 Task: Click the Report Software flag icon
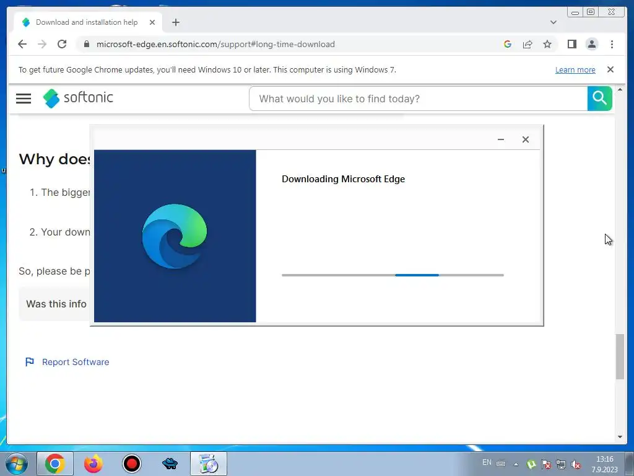tap(30, 362)
